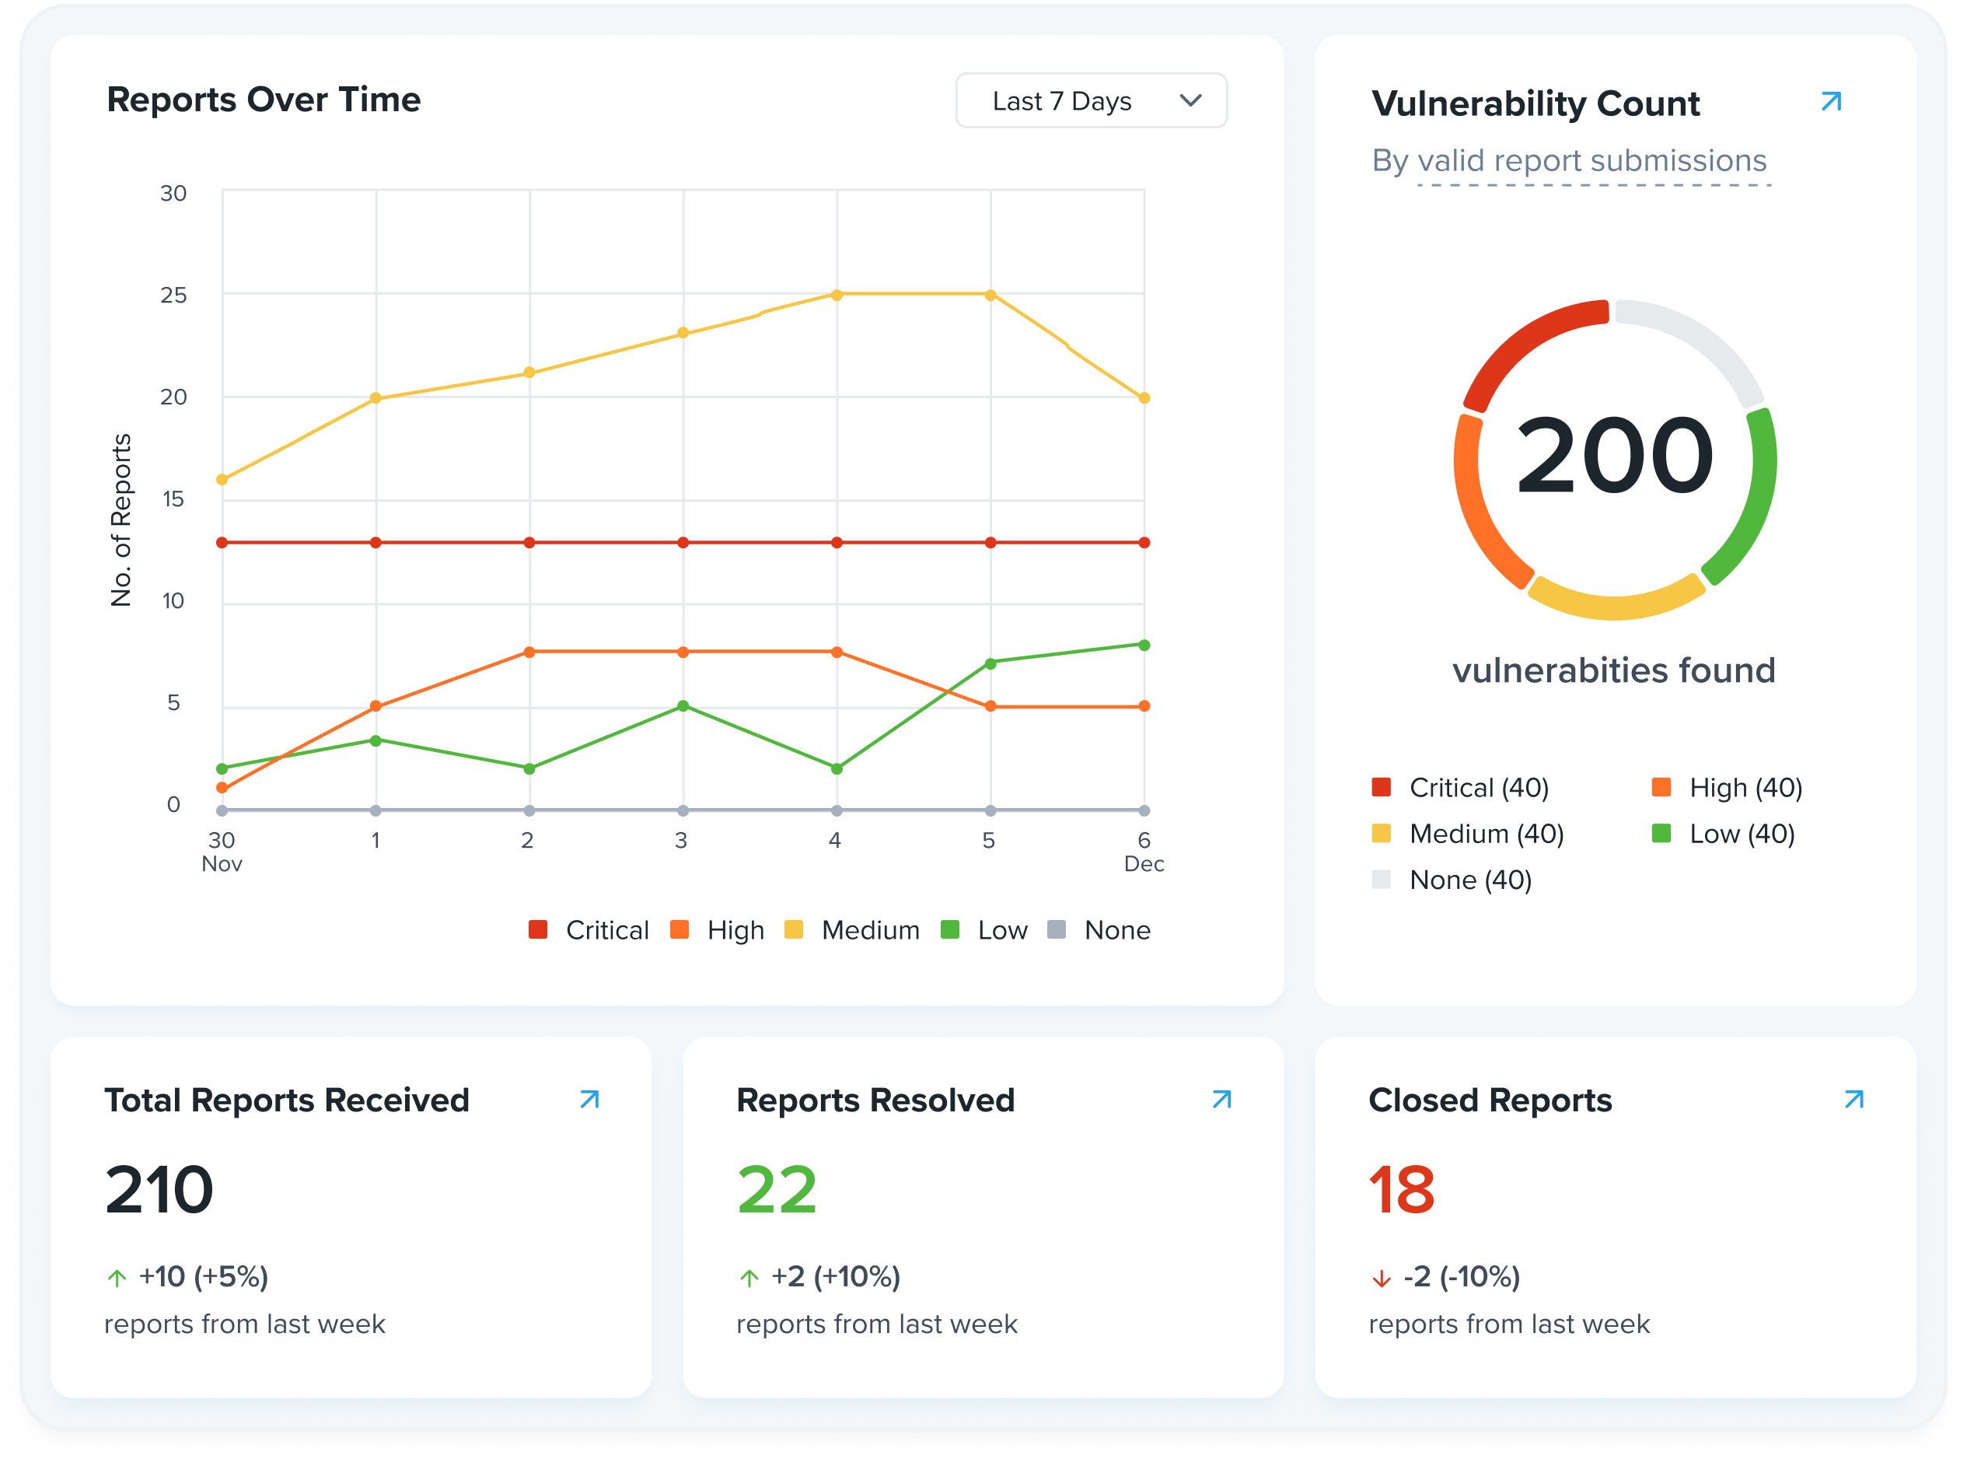1967x1466 pixels.
Task: Select None (40) in donut legend
Action: click(x=1452, y=880)
